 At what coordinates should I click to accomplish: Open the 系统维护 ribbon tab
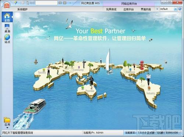22,9
